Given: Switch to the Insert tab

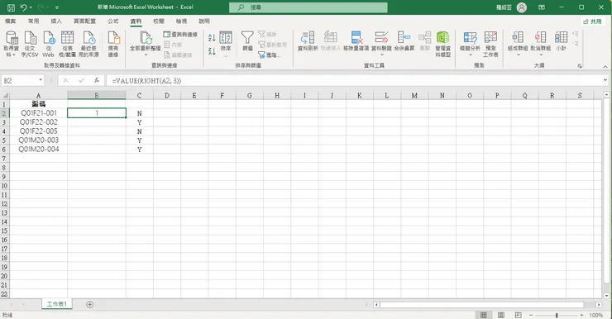Looking at the screenshot, I should pos(56,21).
